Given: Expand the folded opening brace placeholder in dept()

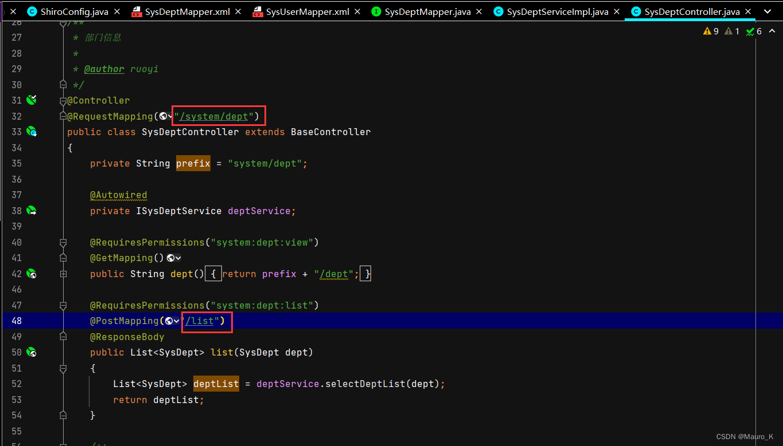Looking at the screenshot, I should coord(213,274).
